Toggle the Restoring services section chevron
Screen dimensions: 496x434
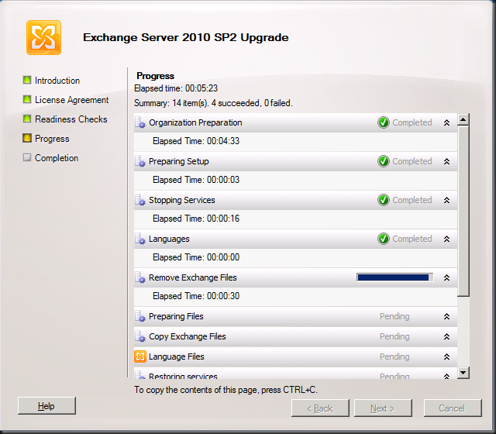click(x=446, y=376)
